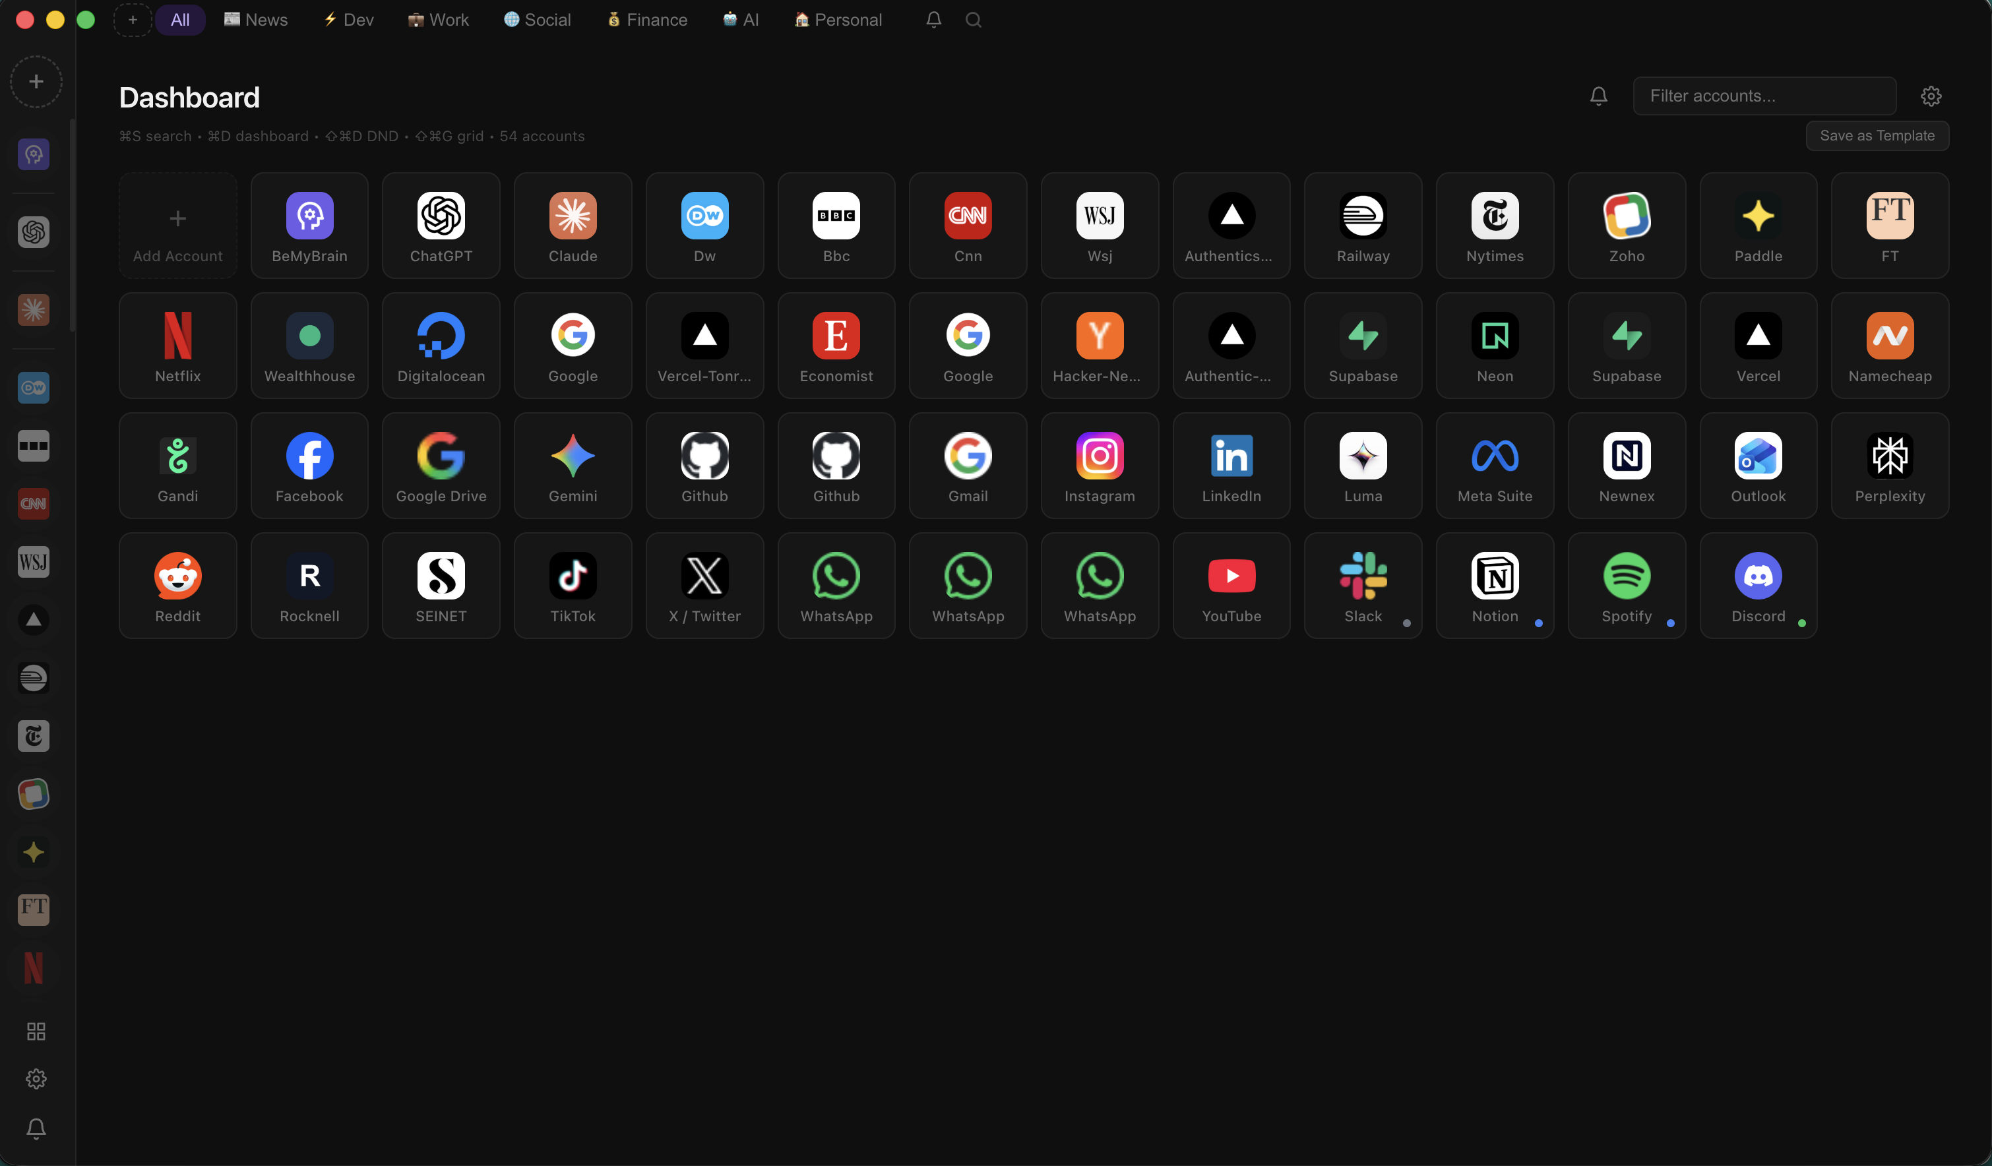Open the YouTube tile

coord(1231,586)
